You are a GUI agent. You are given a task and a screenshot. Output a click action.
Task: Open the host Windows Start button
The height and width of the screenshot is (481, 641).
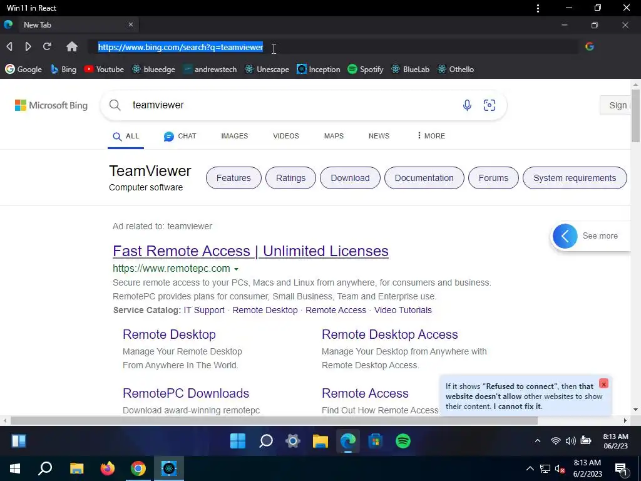click(x=15, y=468)
